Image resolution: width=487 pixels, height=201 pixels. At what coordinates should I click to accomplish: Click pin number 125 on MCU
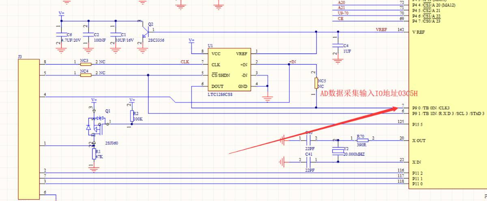[401, 122]
